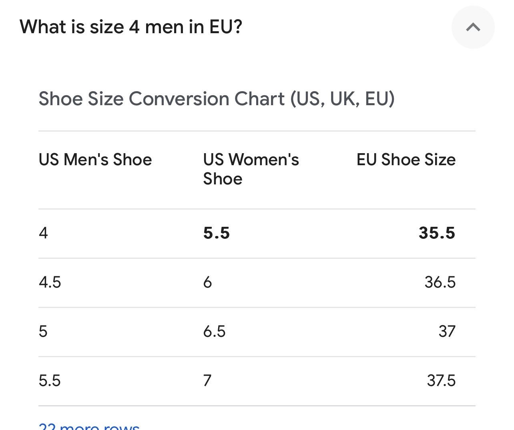Image resolution: width=514 pixels, height=430 pixels.
Task: Click the women's size 6.5 cell
Action: (x=215, y=332)
